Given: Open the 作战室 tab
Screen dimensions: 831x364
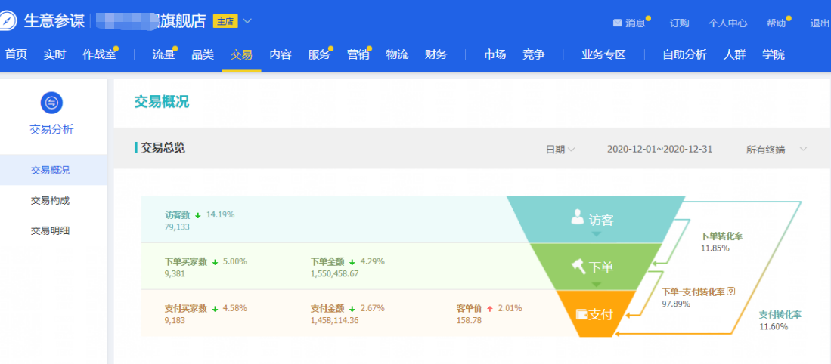Looking at the screenshot, I should click(99, 54).
